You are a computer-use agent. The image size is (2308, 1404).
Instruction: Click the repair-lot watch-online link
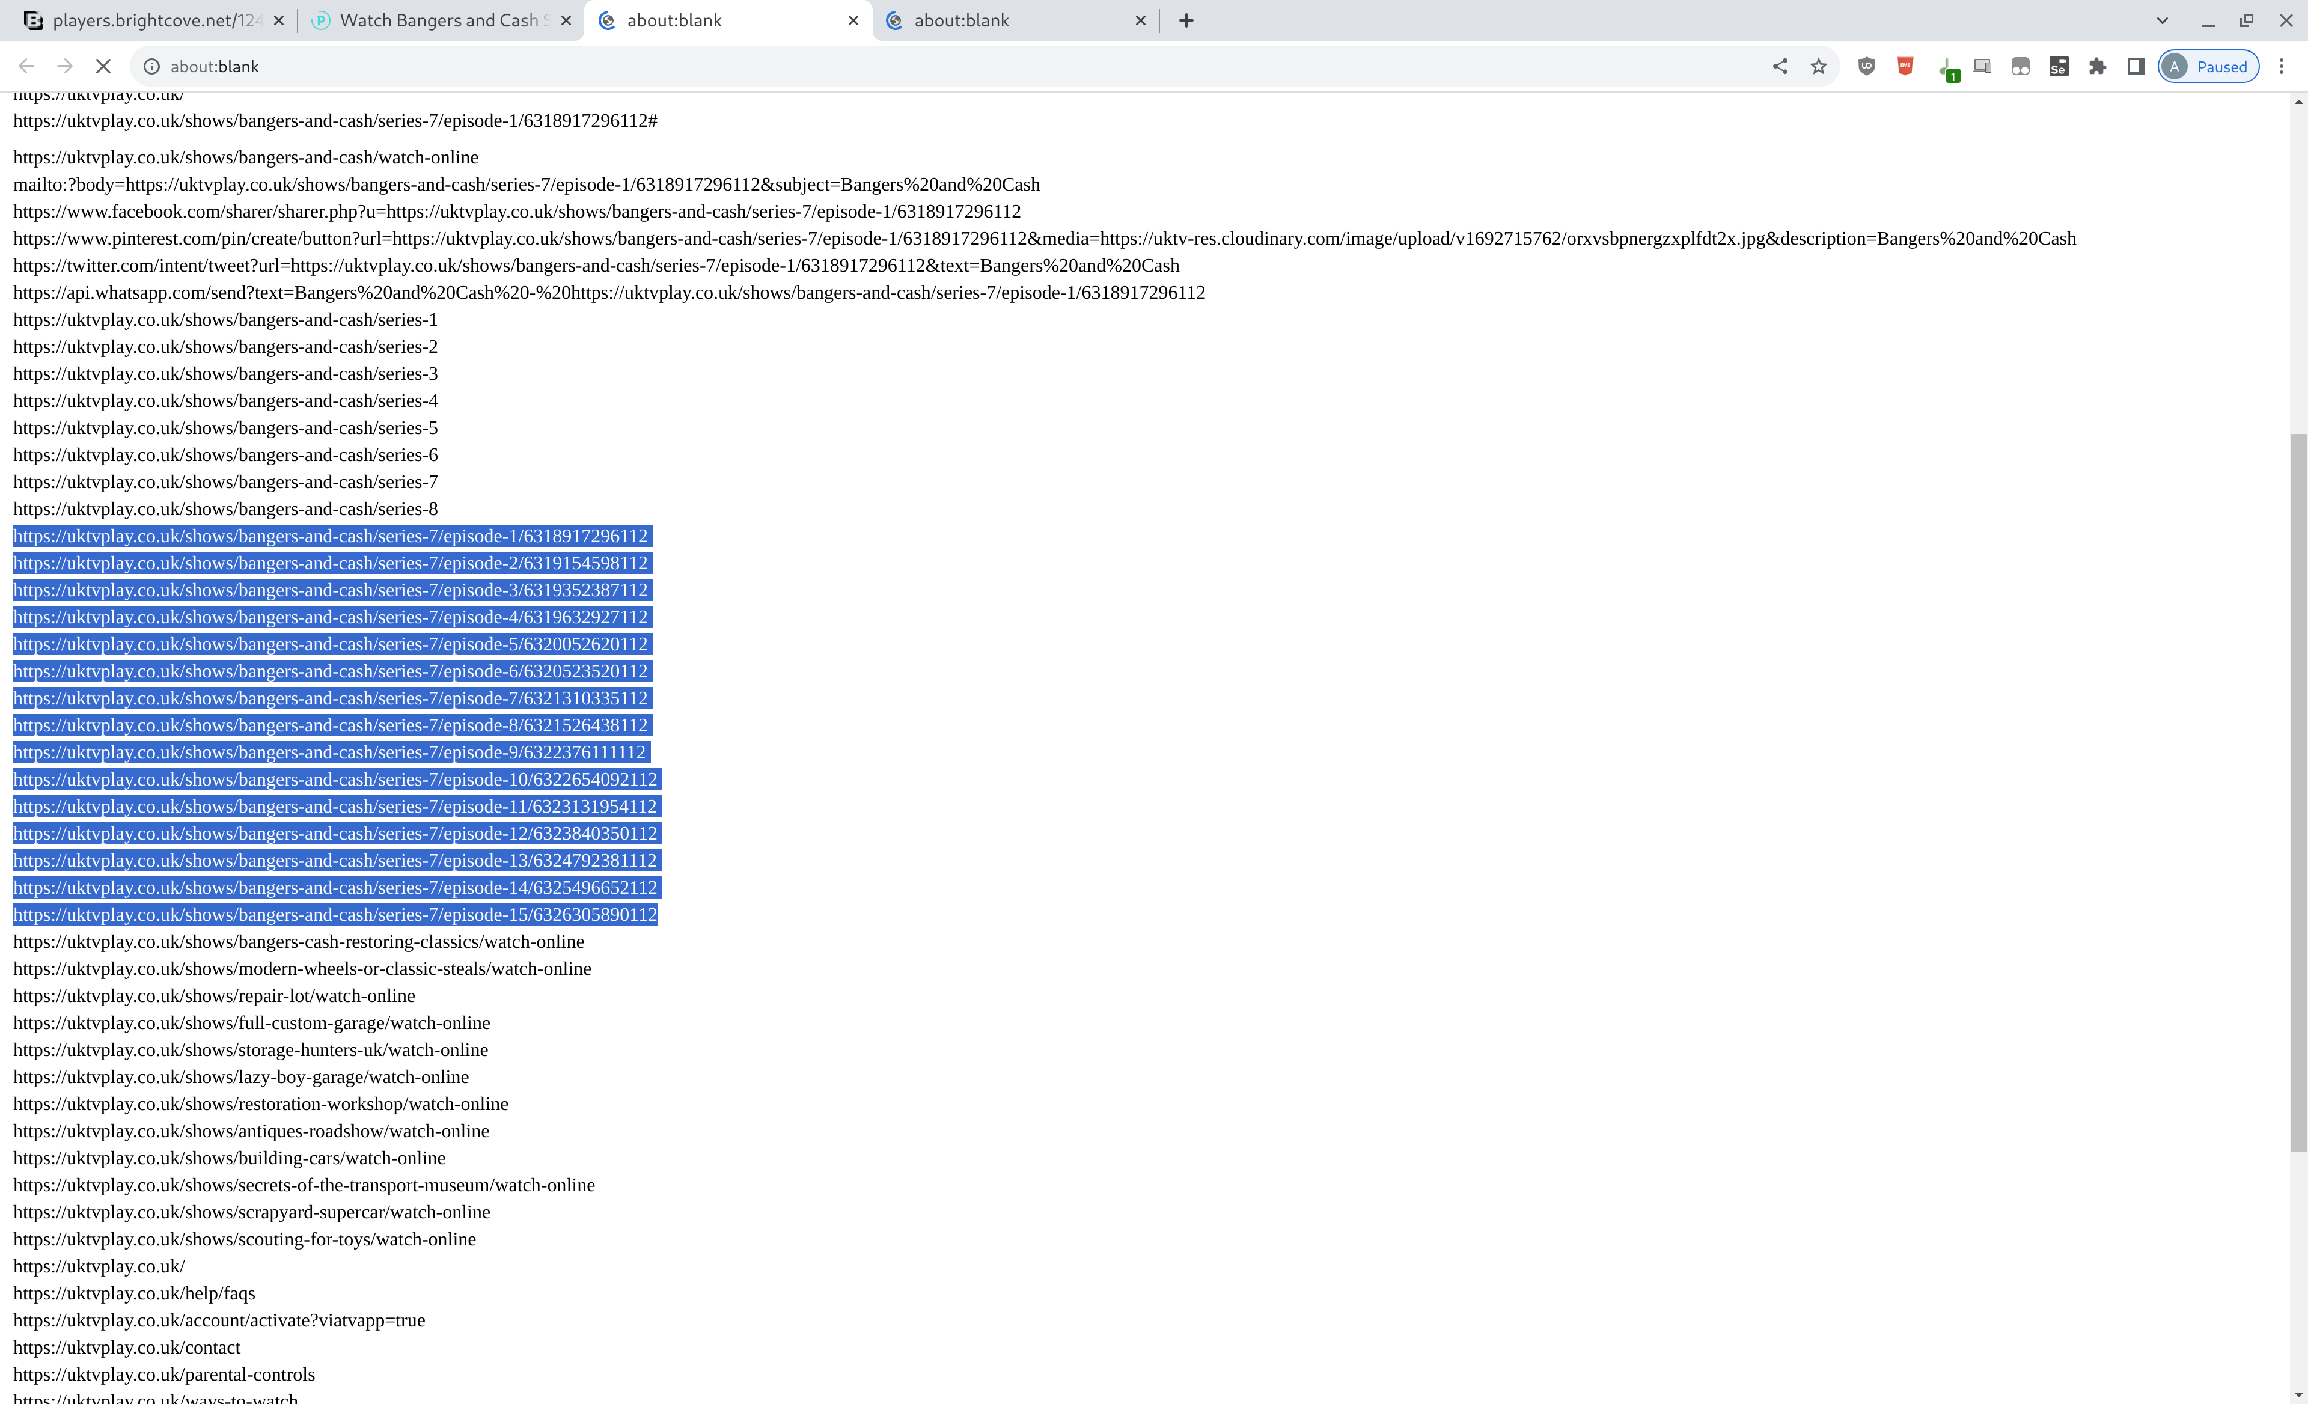[x=213, y=996]
